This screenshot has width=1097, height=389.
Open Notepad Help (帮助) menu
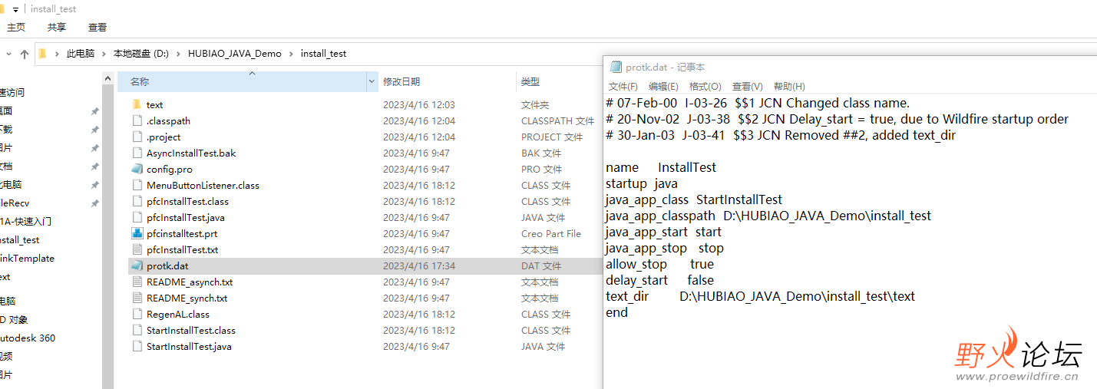tap(789, 87)
